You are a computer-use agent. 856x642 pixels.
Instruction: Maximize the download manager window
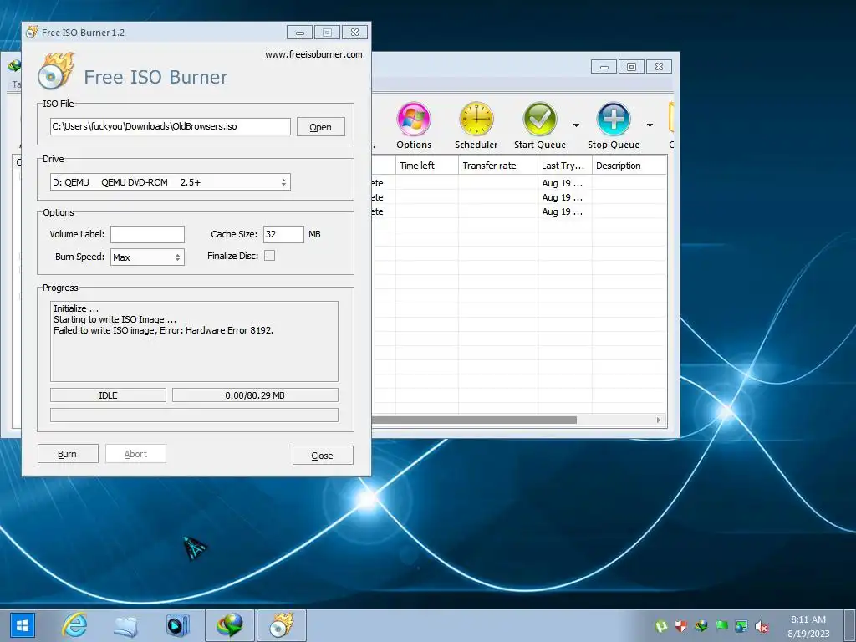632,67
